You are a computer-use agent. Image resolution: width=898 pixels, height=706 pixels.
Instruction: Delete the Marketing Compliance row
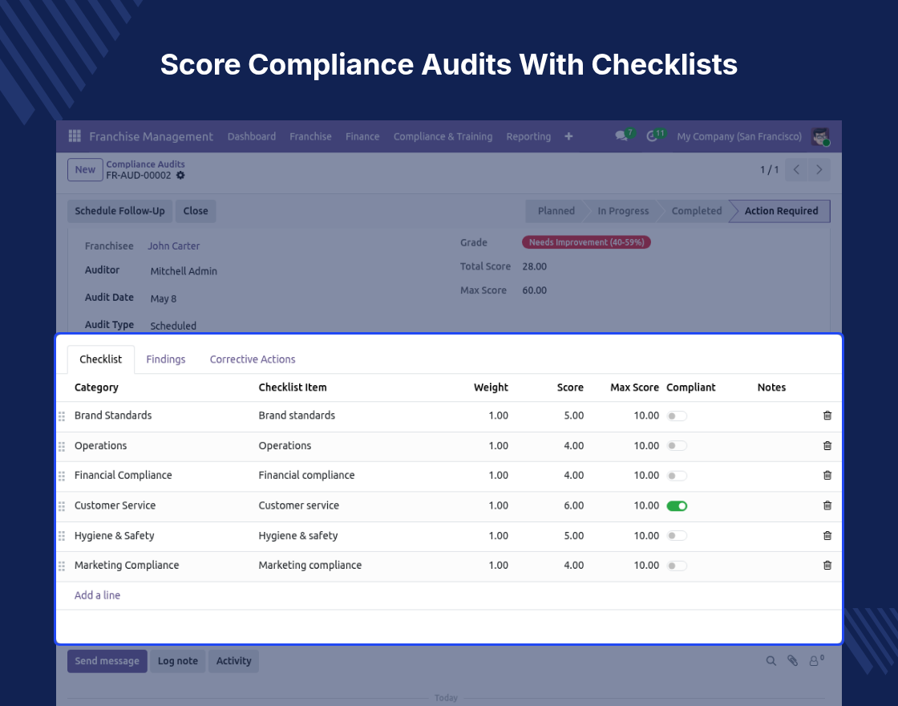tap(827, 565)
